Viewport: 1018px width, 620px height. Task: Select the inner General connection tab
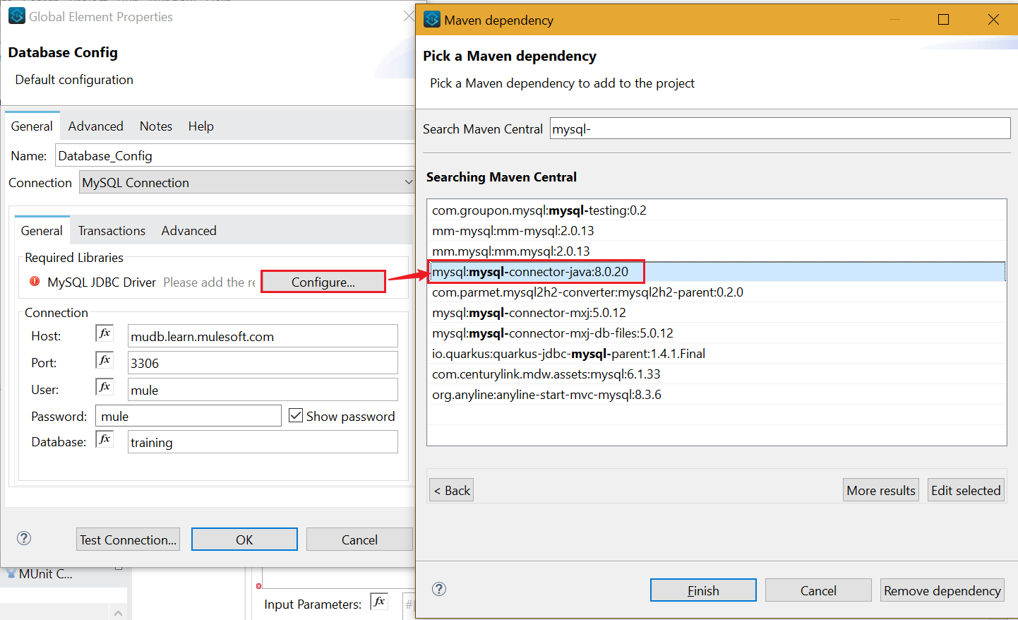point(42,230)
